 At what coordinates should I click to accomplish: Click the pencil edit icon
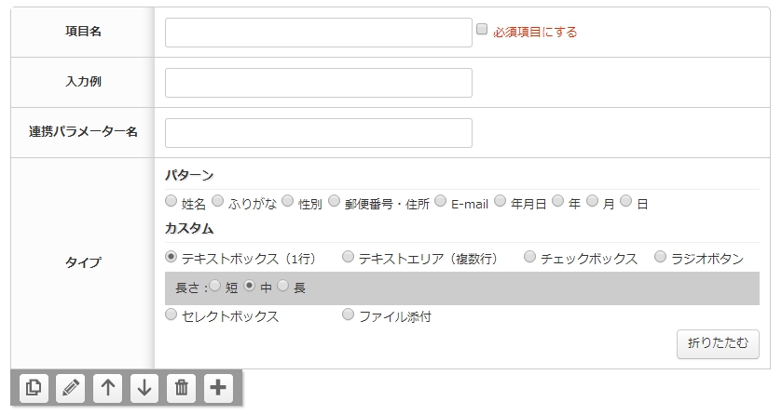(x=71, y=388)
